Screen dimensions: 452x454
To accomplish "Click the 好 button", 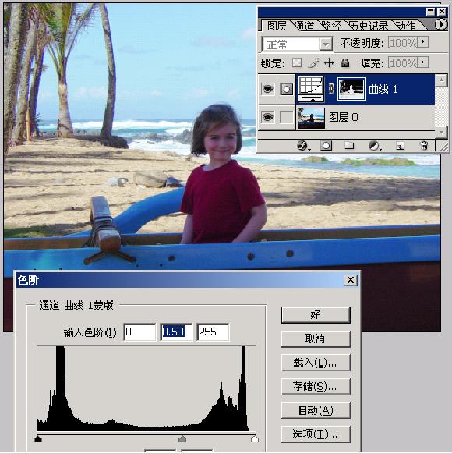I will coord(316,314).
